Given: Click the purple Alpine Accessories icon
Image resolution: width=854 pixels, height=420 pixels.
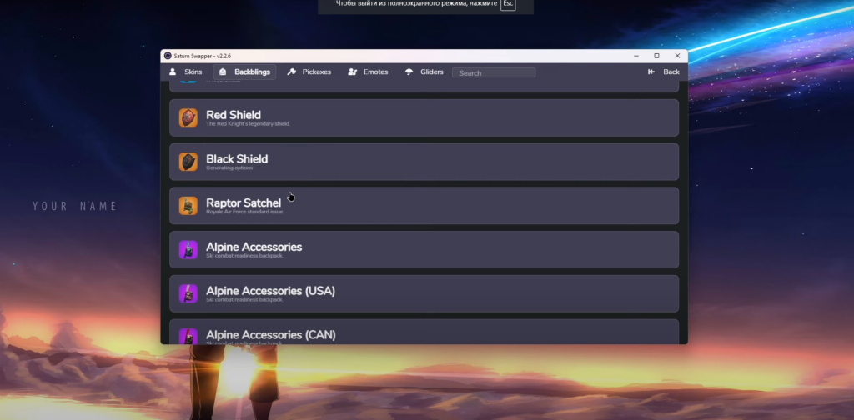Looking at the screenshot, I should coord(188,249).
